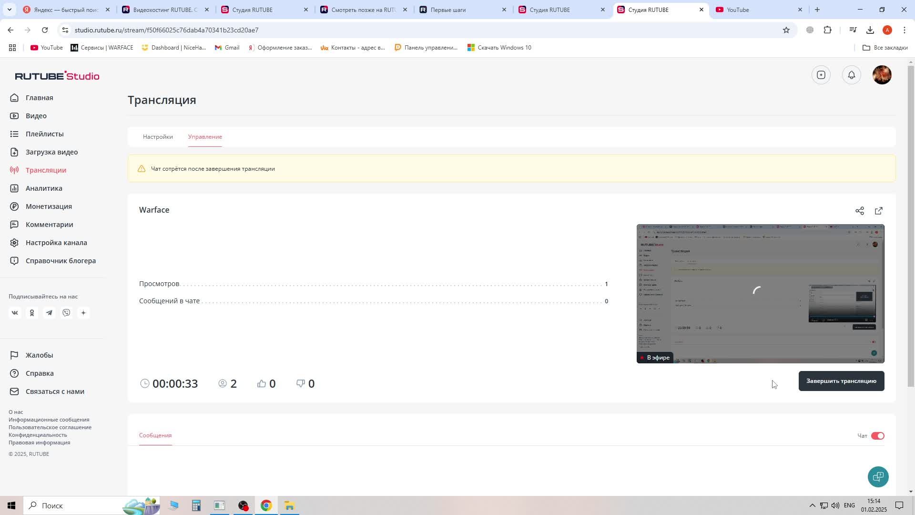Open the Все закладки folder
This screenshot has width=915, height=515.
click(885, 48)
